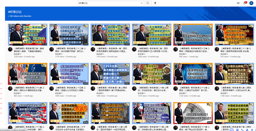Image resolution: width=256 pixels, height=131 pixels.
Task: Play the EP12 video thumbnail
Action: click(110, 113)
